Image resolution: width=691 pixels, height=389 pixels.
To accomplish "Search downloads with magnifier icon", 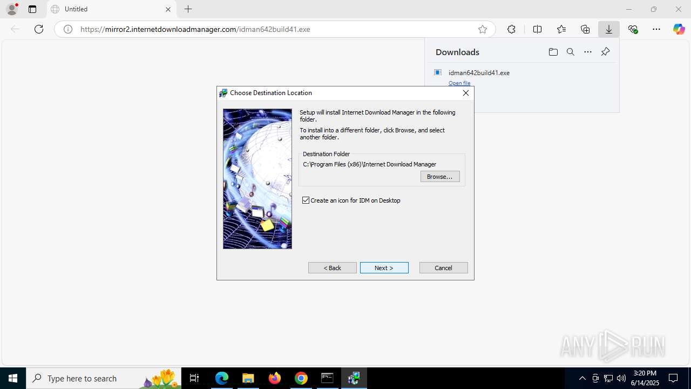I will tap(570, 52).
